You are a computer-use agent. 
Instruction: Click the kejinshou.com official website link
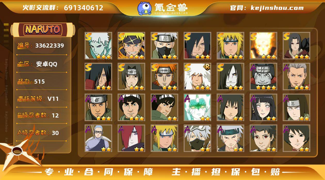point(277,8)
